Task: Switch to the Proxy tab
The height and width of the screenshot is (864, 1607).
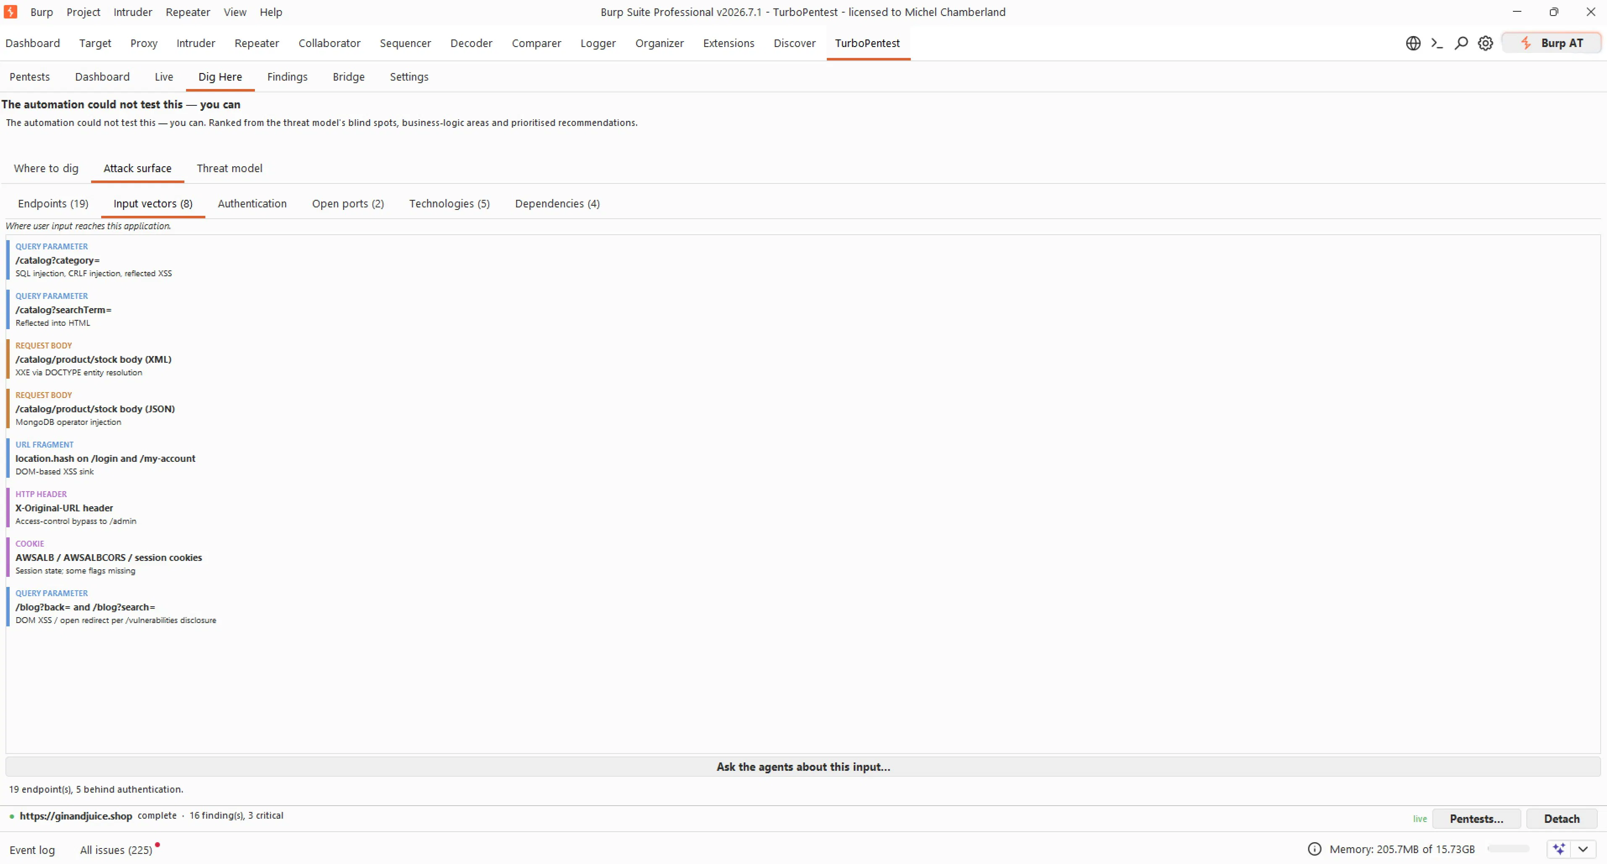Action: (x=144, y=43)
